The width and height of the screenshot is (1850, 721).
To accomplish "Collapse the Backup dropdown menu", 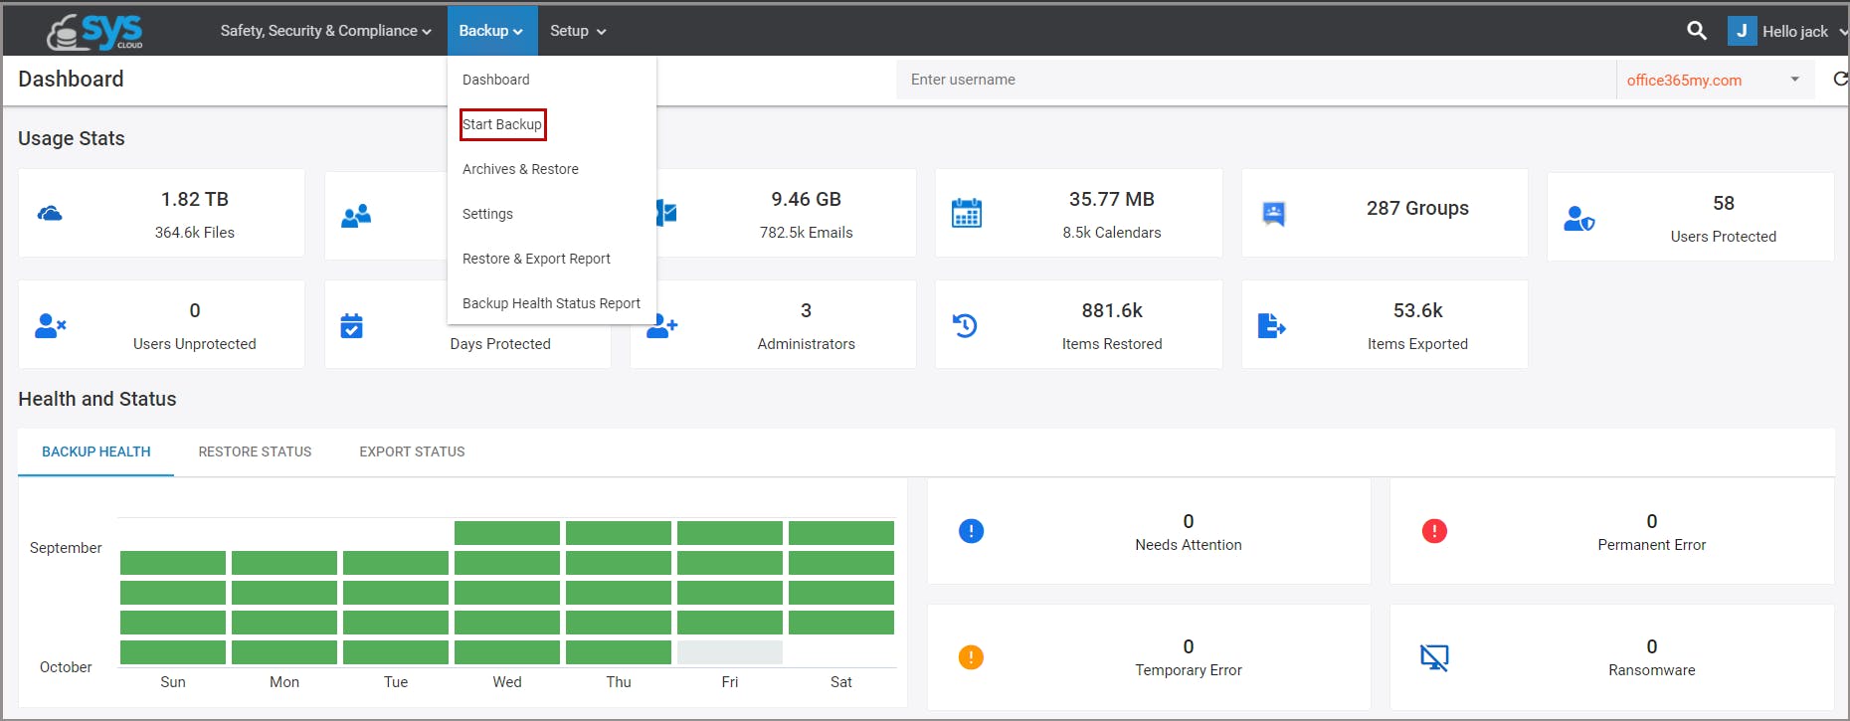I will pos(491,31).
